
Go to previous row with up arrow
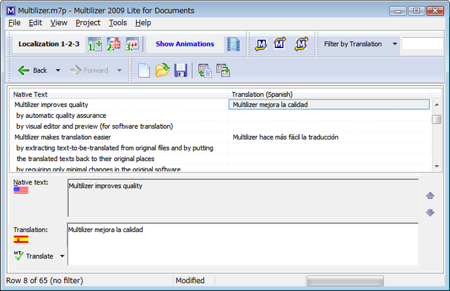(x=430, y=196)
